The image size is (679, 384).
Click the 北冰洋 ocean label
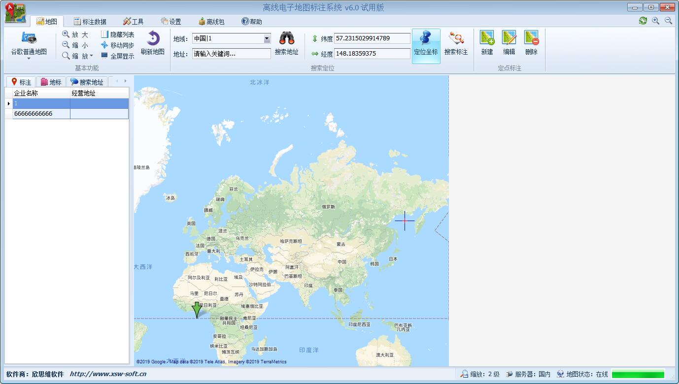point(260,82)
